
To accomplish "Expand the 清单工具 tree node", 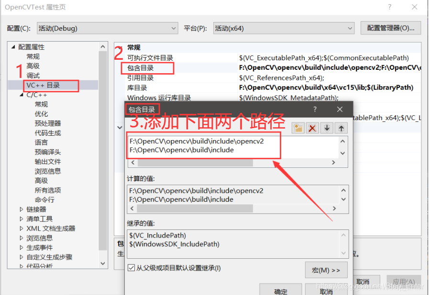I will pyautogui.click(x=22, y=219).
